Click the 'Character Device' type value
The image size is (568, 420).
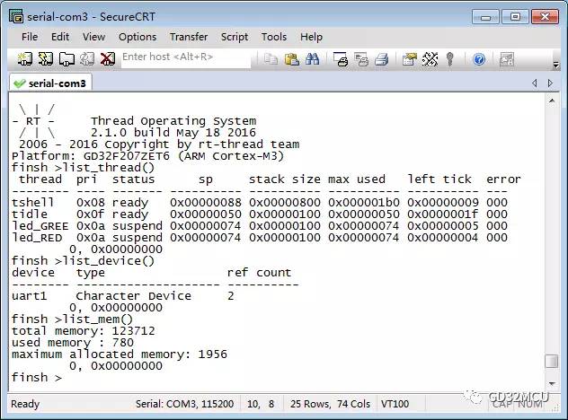(x=134, y=295)
